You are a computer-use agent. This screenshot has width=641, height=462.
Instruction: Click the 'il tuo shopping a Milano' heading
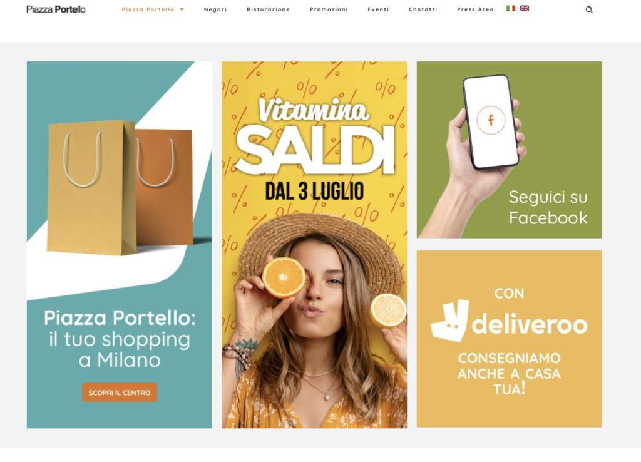click(120, 349)
